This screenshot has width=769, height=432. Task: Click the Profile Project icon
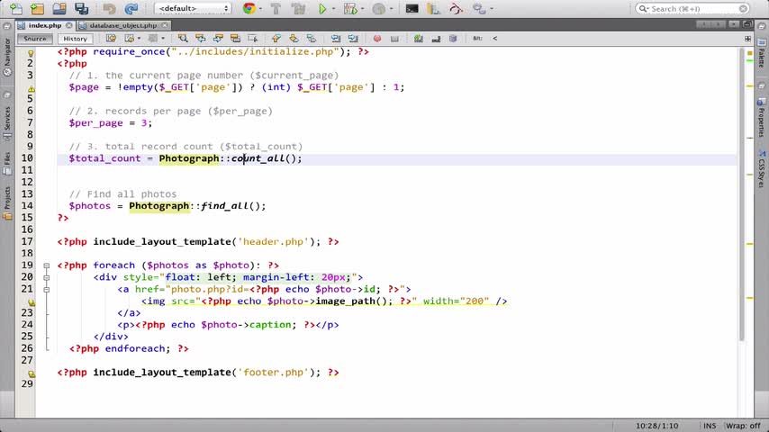pos(378,8)
